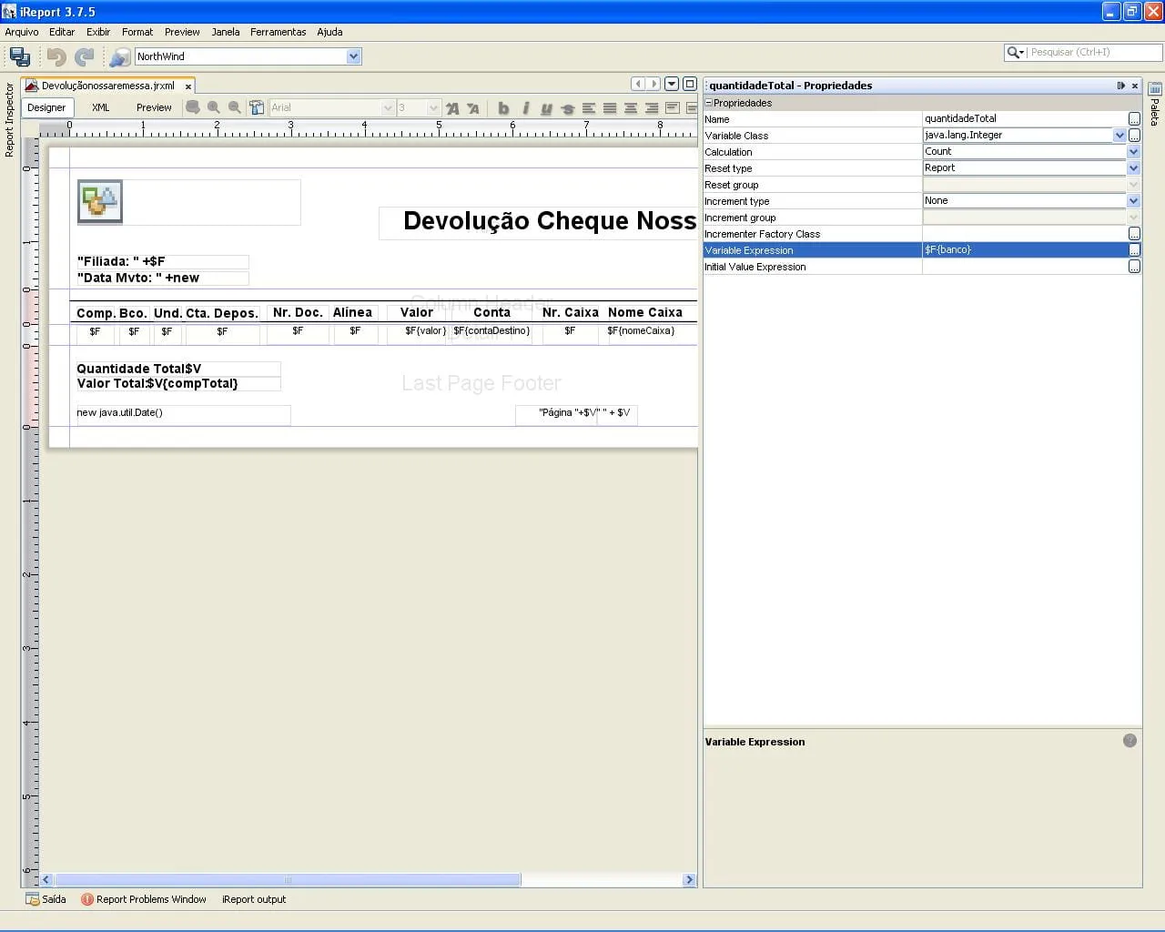Click the zoom in magnifier icon

[x=214, y=107]
